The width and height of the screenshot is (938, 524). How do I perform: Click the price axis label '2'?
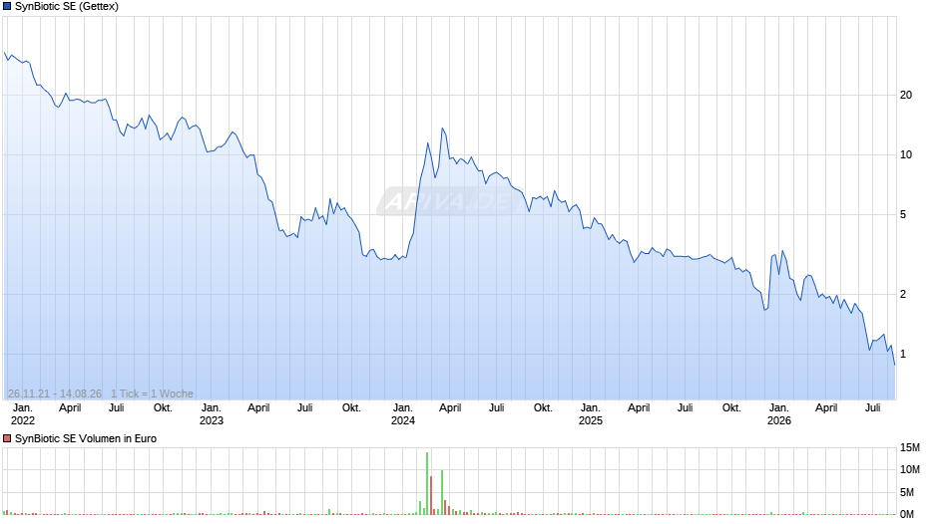pyautogui.click(x=903, y=294)
